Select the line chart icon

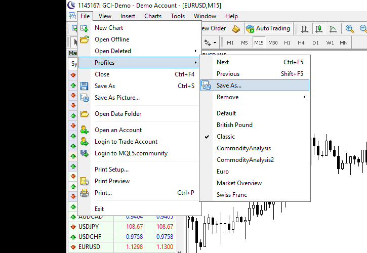coord(333,29)
